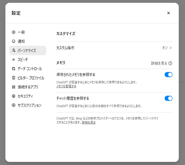Click the circle icon for サブスクリプション
This screenshot has width=185, height=165.
point(14,105)
